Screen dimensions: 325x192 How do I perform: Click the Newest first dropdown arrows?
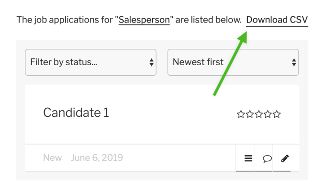(294, 62)
